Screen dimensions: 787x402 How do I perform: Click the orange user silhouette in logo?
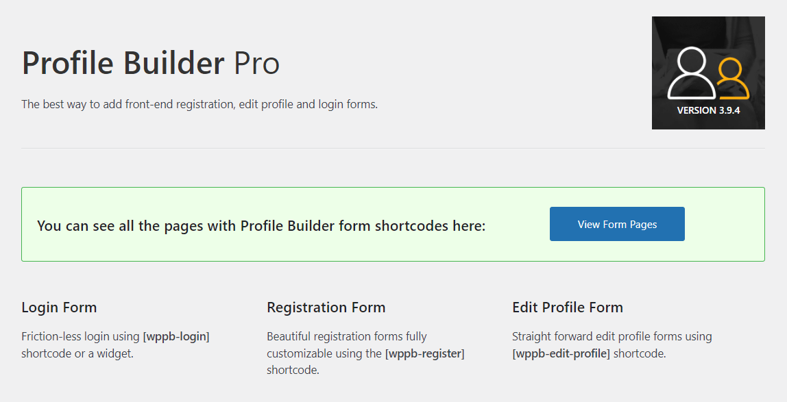[731, 78]
